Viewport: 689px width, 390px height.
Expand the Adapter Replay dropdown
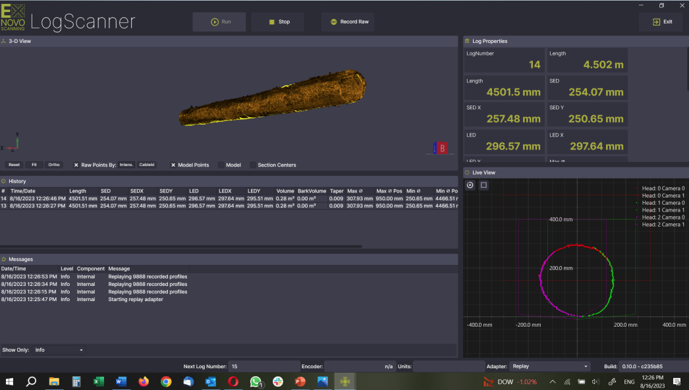551,366
